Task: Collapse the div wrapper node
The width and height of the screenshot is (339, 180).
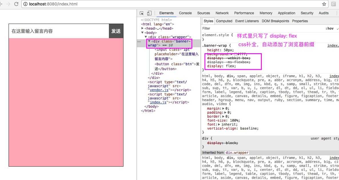Action: tap(146, 37)
